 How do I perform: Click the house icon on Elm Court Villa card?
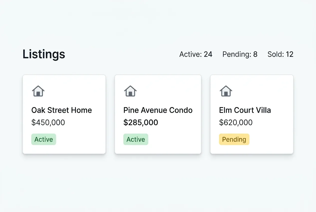pyautogui.click(x=226, y=91)
